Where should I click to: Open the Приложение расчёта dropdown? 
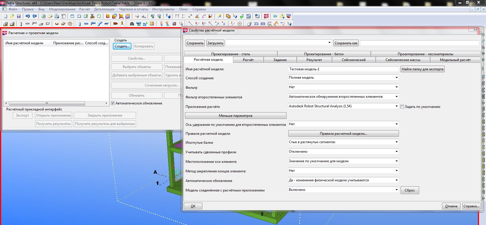coord(397,106)
